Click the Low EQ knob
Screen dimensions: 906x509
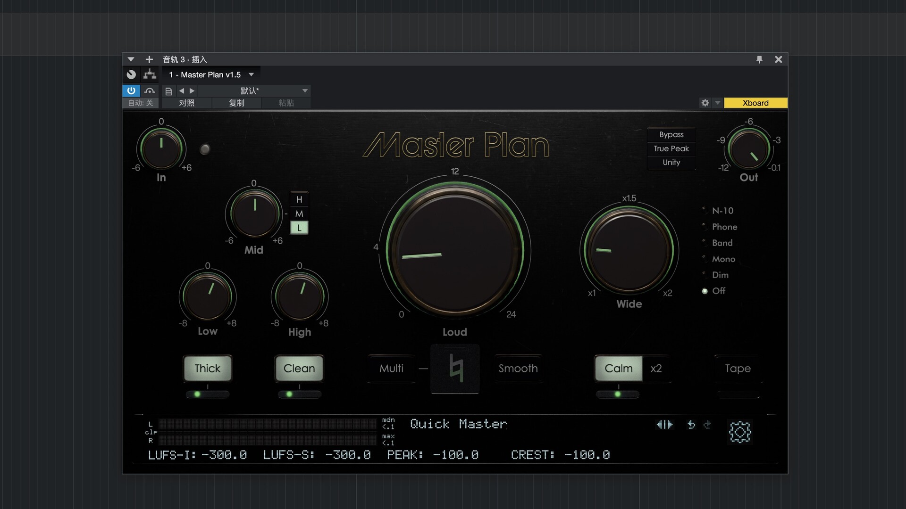coord(208,297)
